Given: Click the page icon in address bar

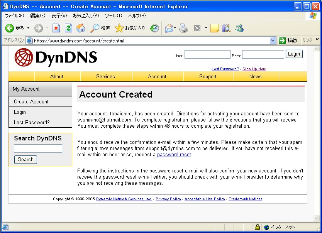Looking at the screenshot, I should pos(30,41).
